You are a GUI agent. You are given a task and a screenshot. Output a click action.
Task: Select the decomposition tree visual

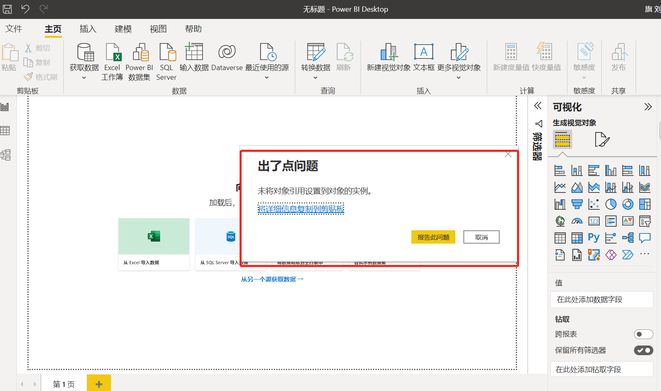(628, 238)
